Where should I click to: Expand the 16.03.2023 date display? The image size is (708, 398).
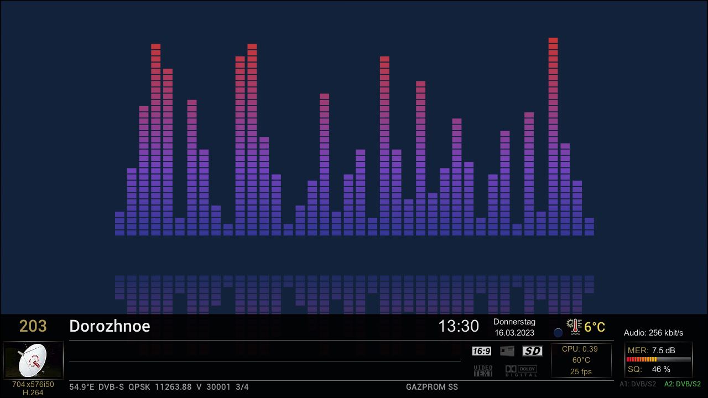point(514,333)
